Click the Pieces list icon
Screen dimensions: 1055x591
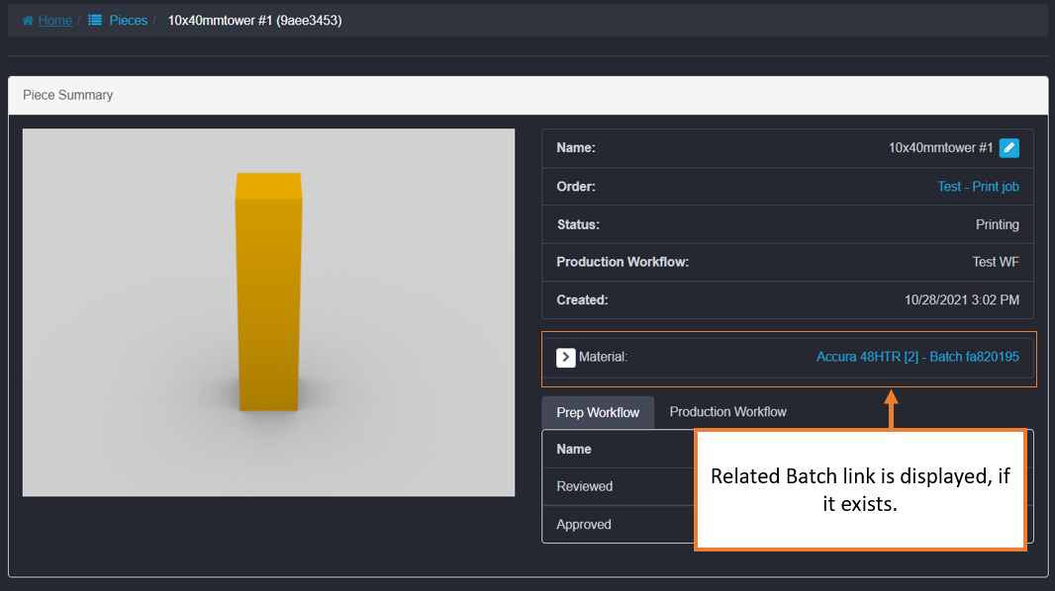pyautogui.click(x=95, y=20)
